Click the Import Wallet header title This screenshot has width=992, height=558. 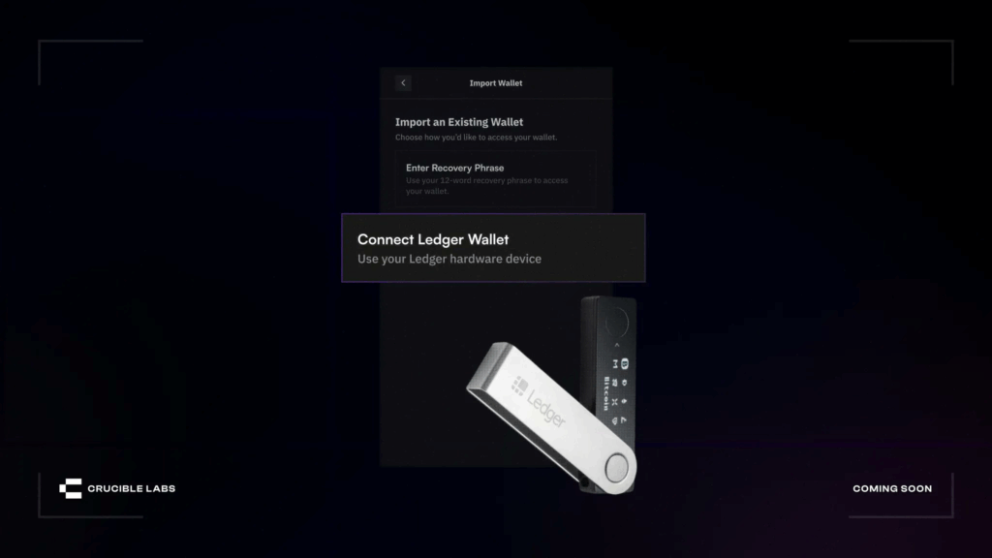point(496,83)
